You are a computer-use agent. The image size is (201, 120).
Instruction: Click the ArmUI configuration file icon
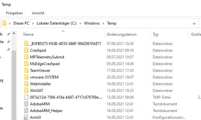pos(26,117)
